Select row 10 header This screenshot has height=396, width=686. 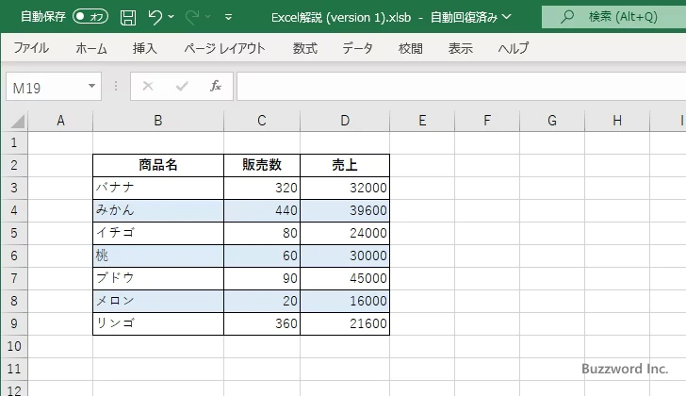14,347
